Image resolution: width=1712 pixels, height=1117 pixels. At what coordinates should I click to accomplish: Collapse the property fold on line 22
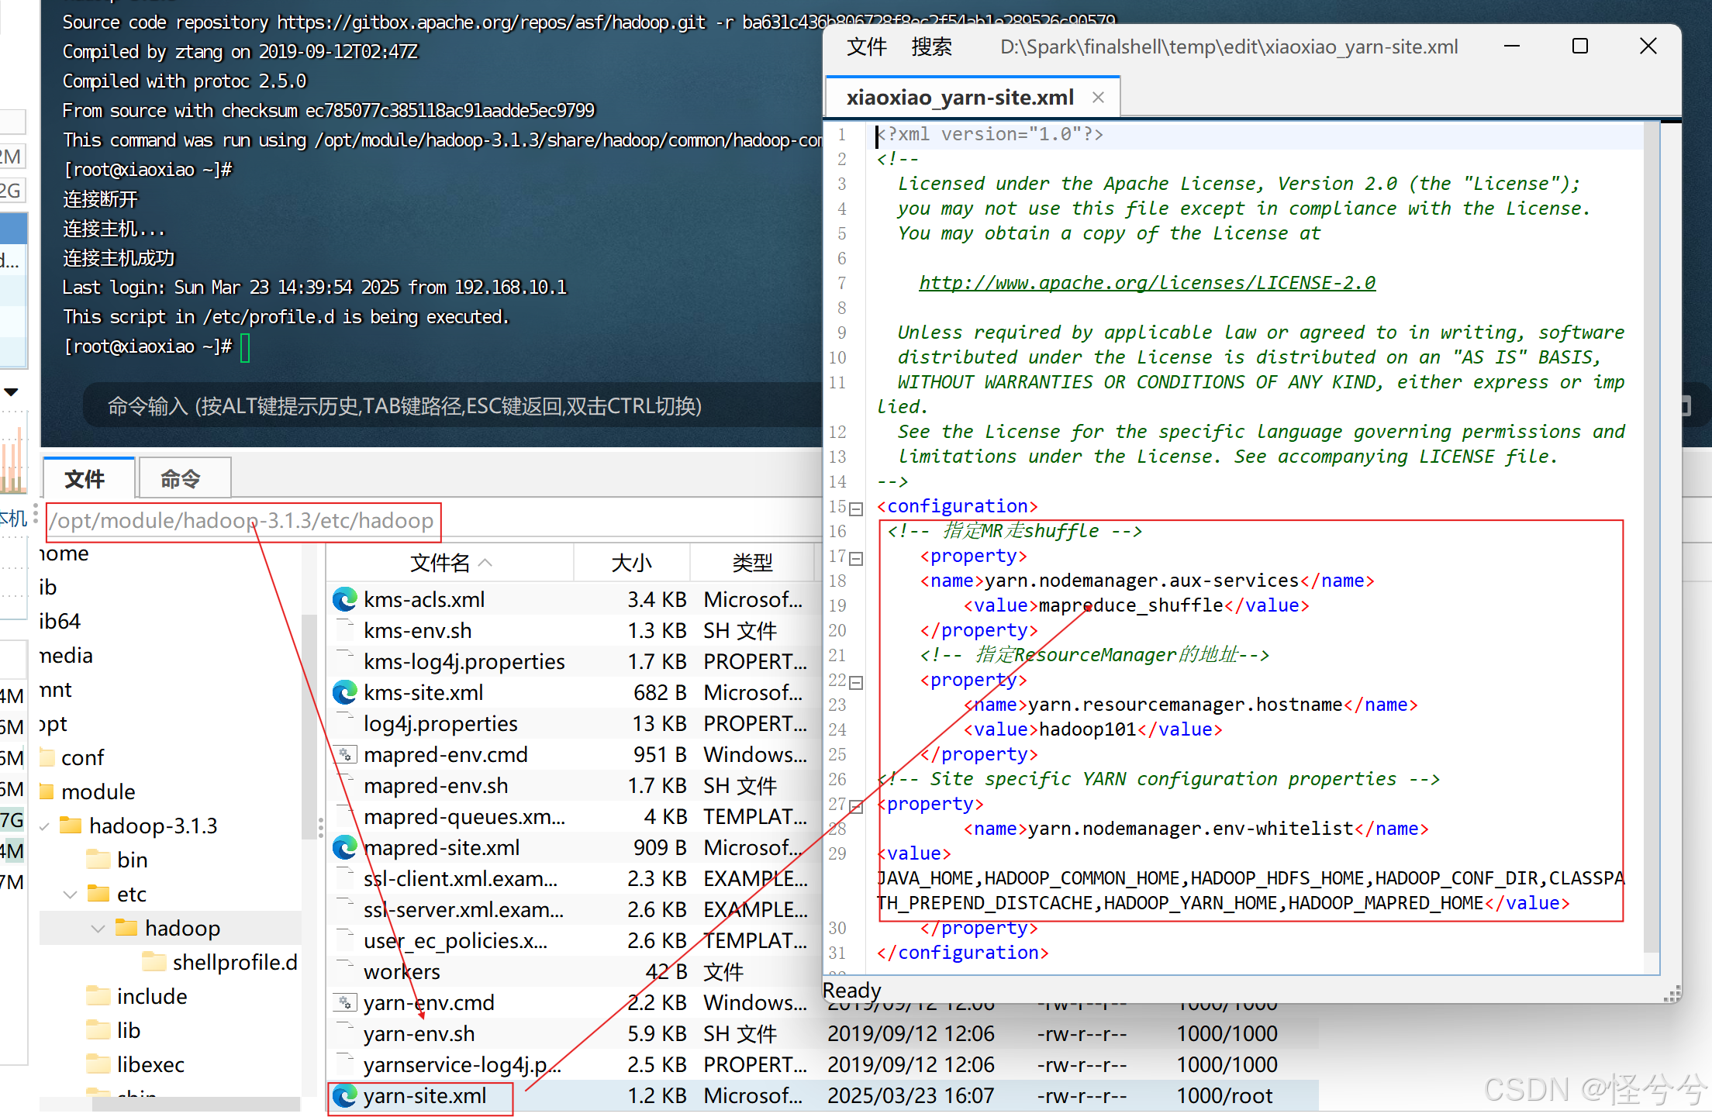(856, 682)
